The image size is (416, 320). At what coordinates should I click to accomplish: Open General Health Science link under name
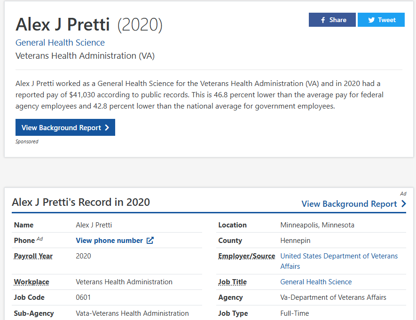(x=60, y=43)
